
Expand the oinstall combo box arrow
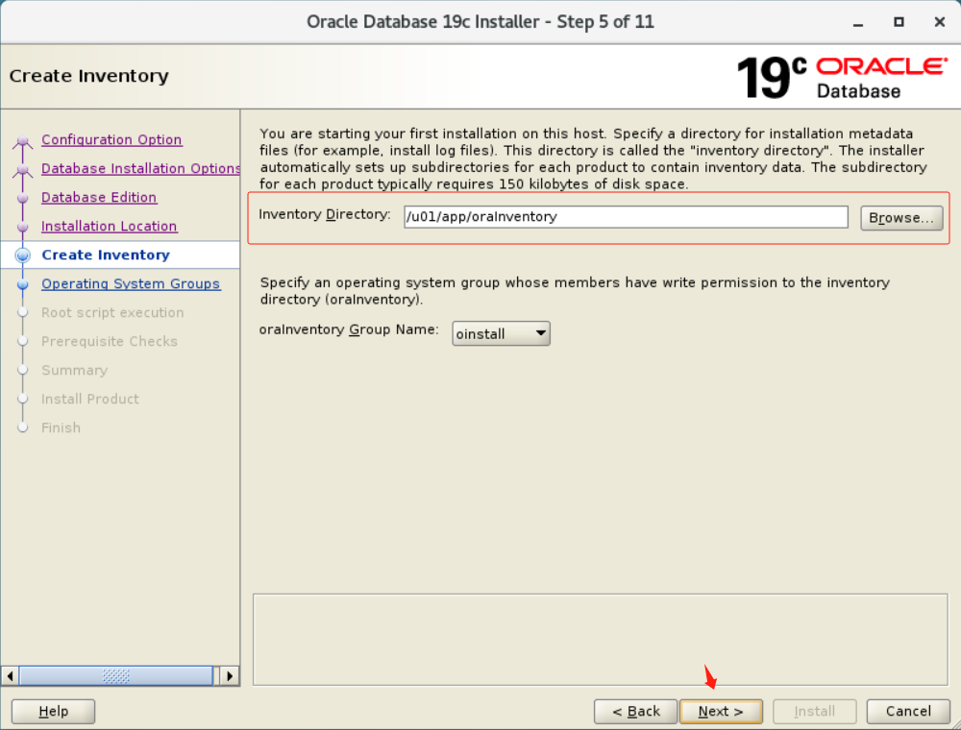click(540, 333)
